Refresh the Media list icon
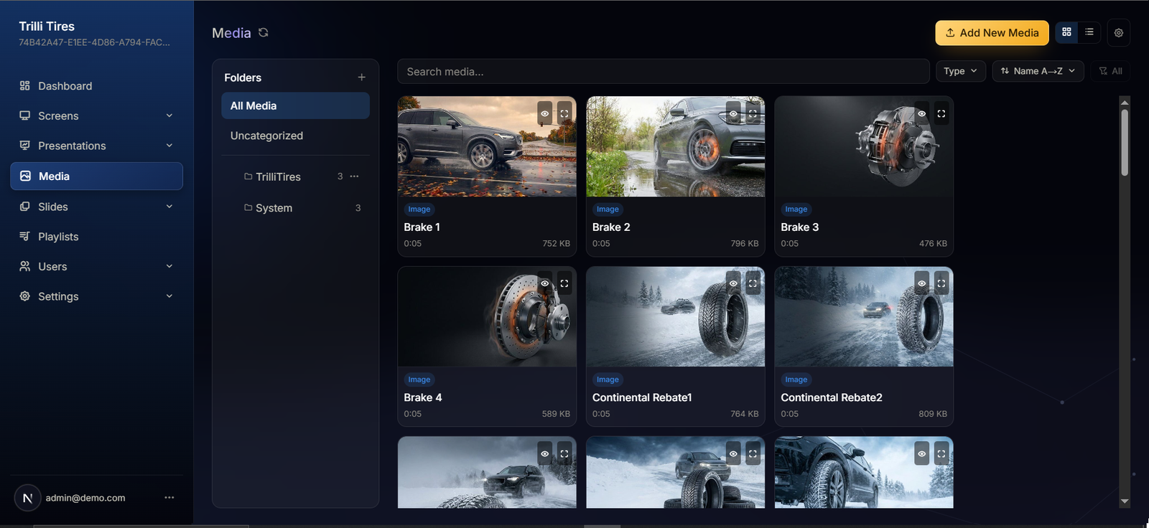The width and height of the screenshot is (1149, 528). [264, 32]
